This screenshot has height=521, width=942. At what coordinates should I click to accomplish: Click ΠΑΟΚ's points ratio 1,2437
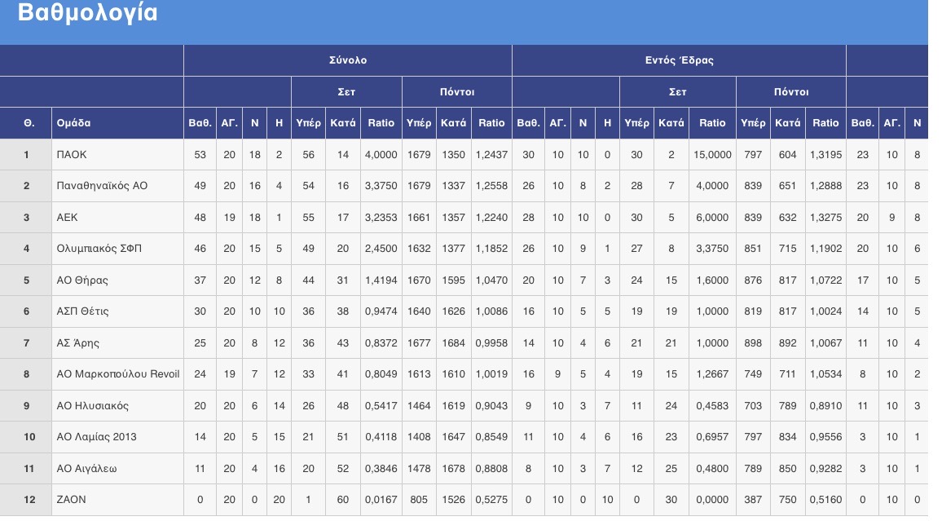pyautogui.click(x=491, y=154)
